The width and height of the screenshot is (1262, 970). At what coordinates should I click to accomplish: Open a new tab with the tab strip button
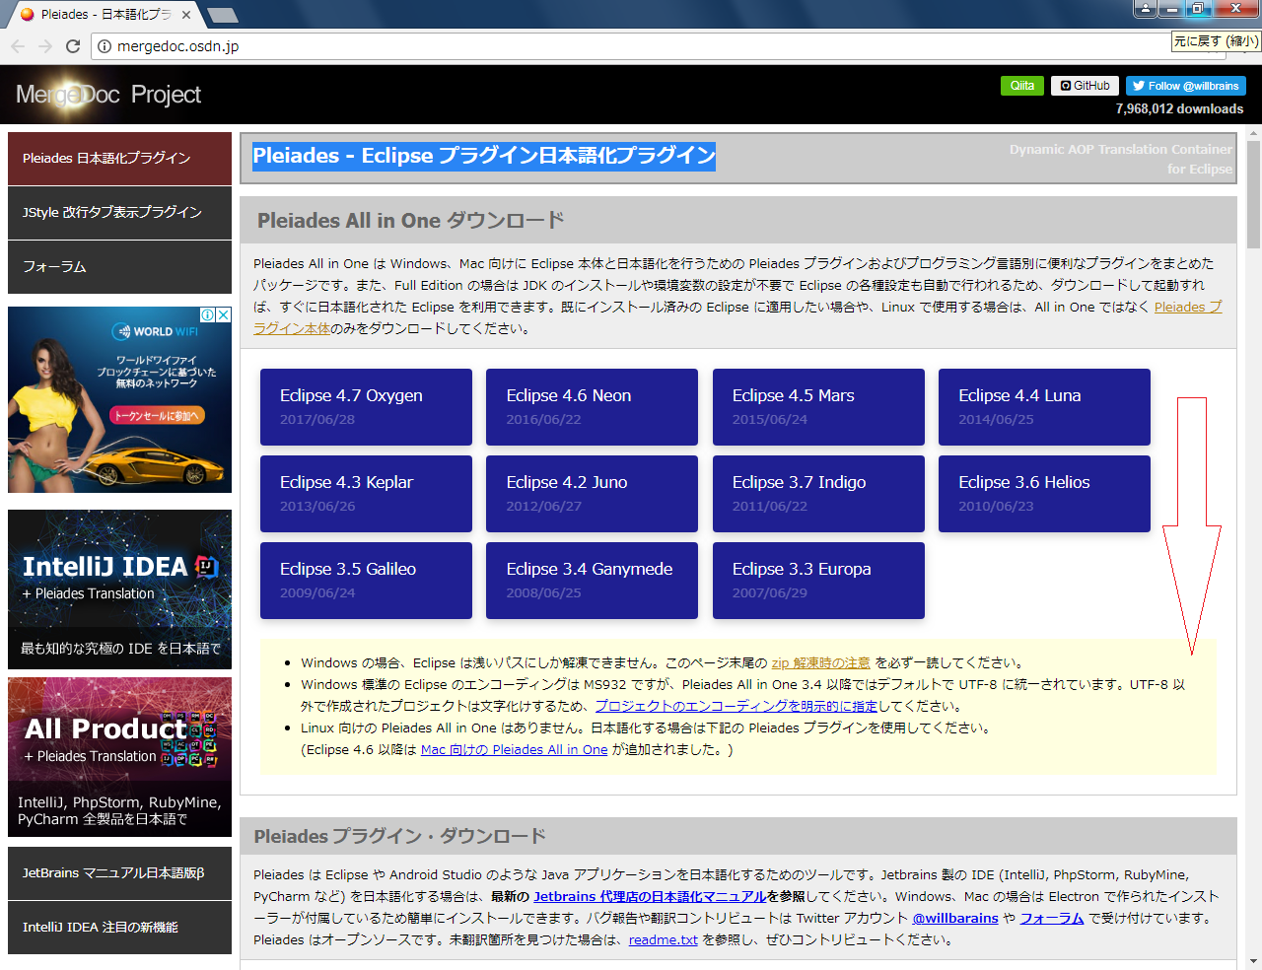223,15
